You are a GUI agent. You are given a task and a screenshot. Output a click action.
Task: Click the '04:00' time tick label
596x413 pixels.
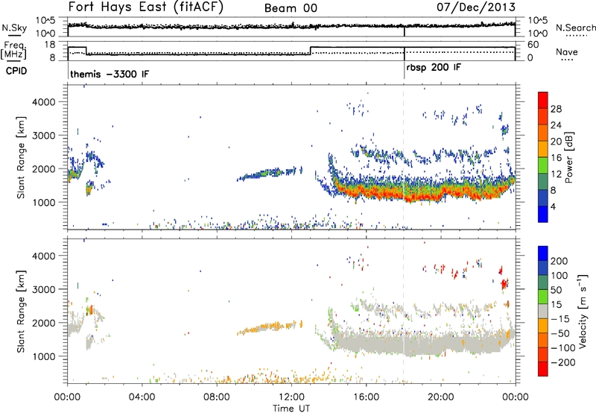click(x=142, y=397)
